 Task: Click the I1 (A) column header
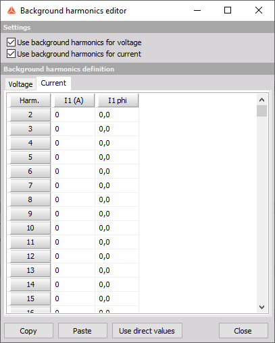[74, 100]
